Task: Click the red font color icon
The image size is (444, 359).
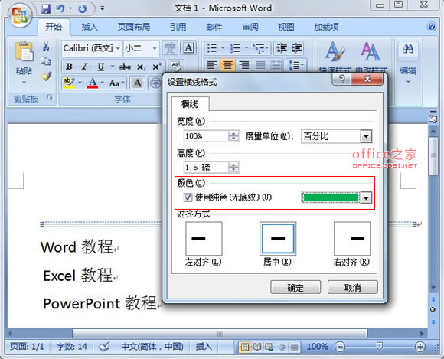Action: click(93, 83)
